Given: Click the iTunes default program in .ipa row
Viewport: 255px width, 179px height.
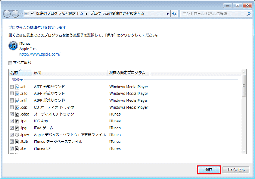Looking at the screenshot, I should [x=115, y=121].
